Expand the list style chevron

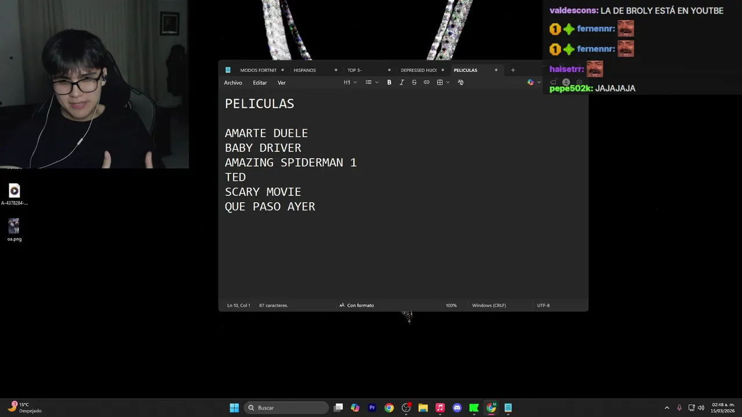pyautogui.click(x=377, y=82)
